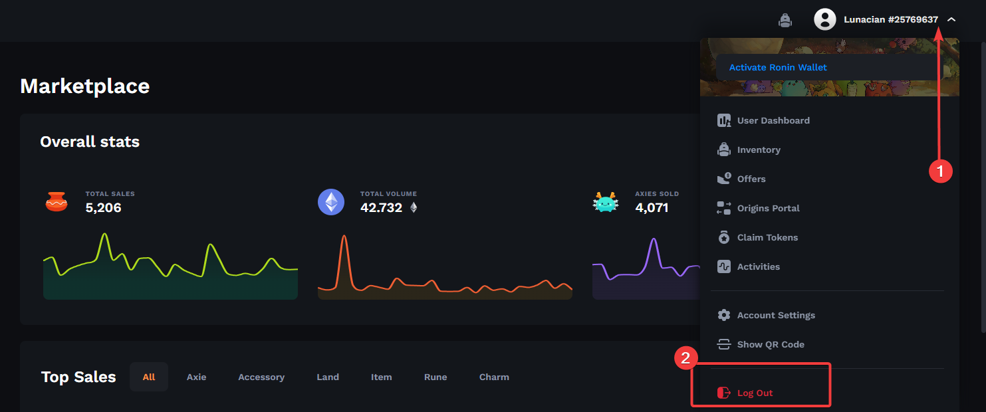Click the Activities pulse icon
This screenshot has width=986, height=412.
click(x=724, y=266)
